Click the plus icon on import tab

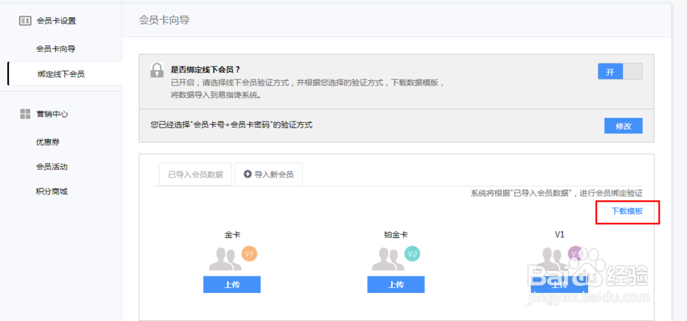pyautogui.click(x=247, y=174)
